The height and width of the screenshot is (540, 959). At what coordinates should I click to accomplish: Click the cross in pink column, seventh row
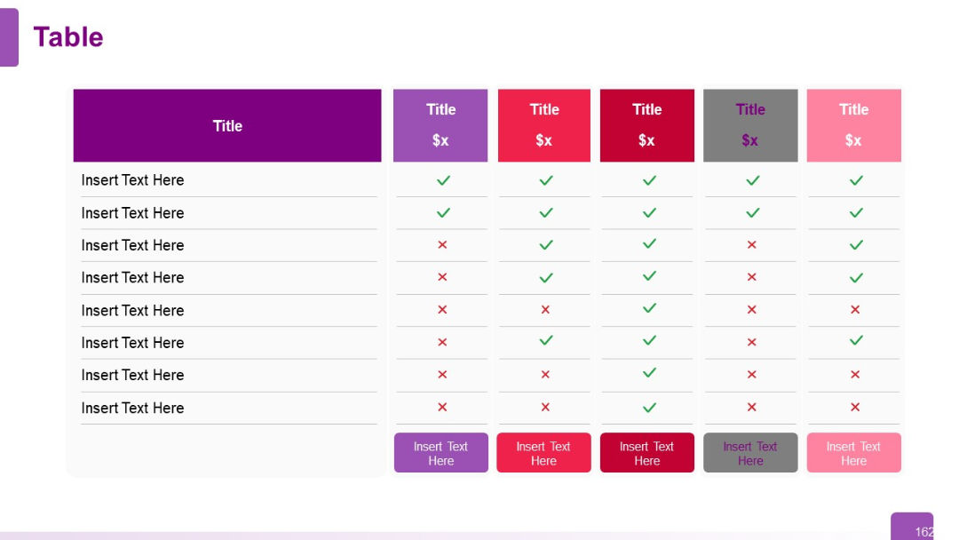tap(855, 374)
